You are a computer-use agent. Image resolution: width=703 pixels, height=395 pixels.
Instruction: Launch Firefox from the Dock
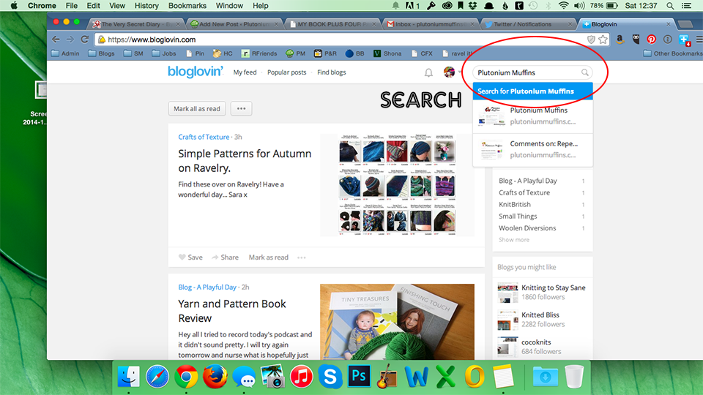click(x=215, y=376)
